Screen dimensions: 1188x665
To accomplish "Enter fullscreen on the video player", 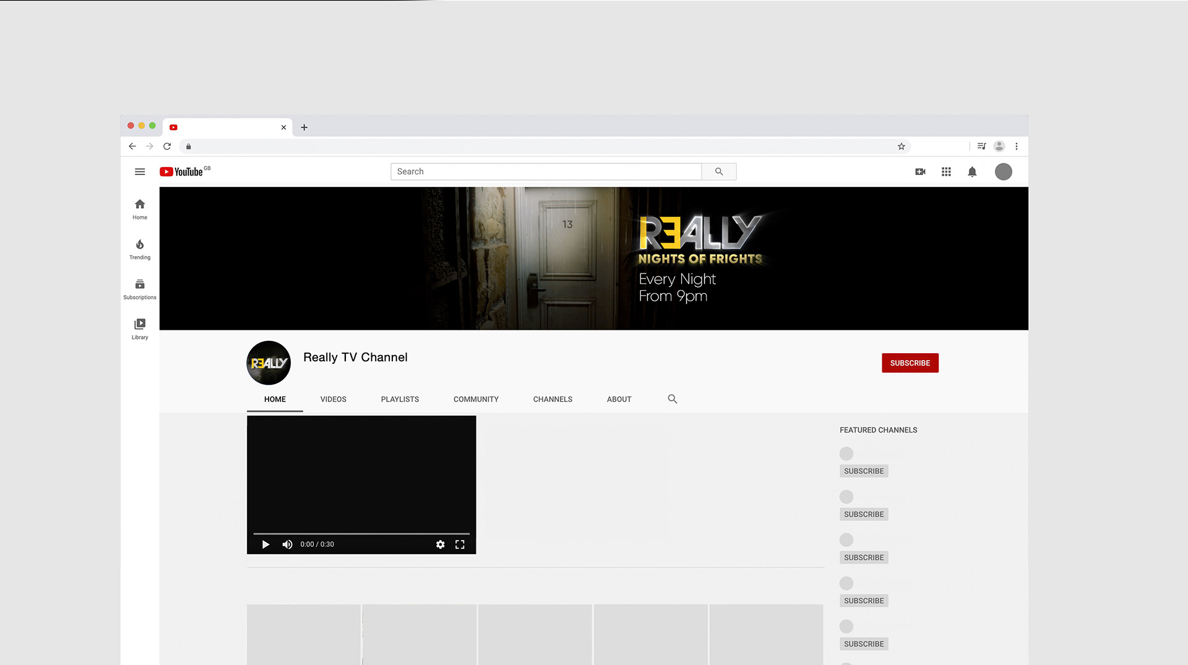I will pyautogui.click(x=460, y=544).
